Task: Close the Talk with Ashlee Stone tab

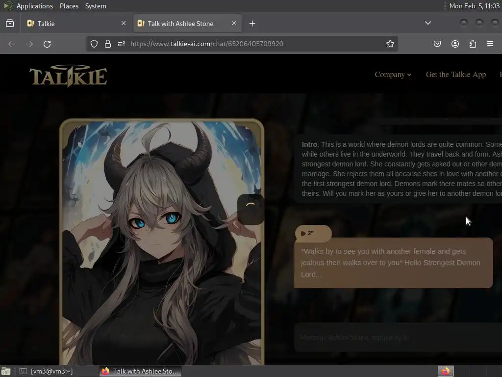Action: (x=234, y=23)
